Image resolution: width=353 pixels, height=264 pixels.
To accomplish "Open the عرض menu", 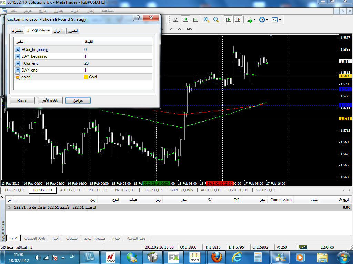I will click(x=28, y=11).
